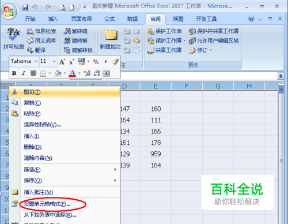The height and width of the screenshot is (224, 288).
Task: Click the 翻译 translate button
Action: tap(36, 50)
